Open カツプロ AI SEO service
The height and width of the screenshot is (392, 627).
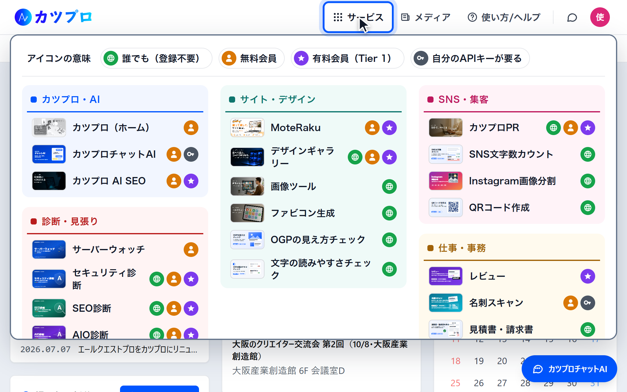pos(115,181)
